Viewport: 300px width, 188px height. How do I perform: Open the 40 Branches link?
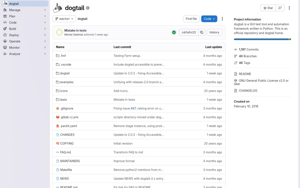click(247, 56)
